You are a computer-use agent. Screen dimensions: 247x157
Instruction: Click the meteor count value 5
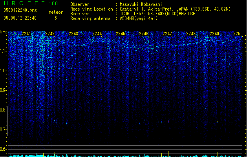click(56, 18)
